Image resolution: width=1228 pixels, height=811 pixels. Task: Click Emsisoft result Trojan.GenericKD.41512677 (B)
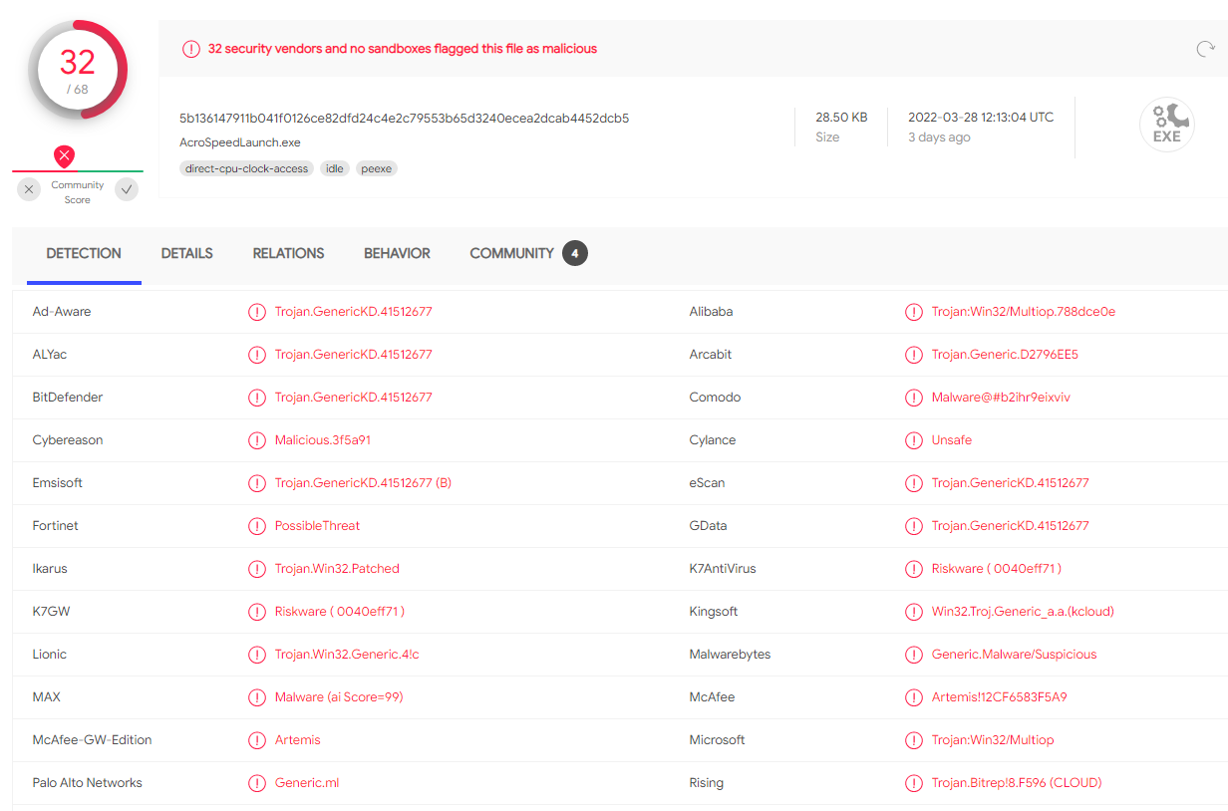[363, 483]
